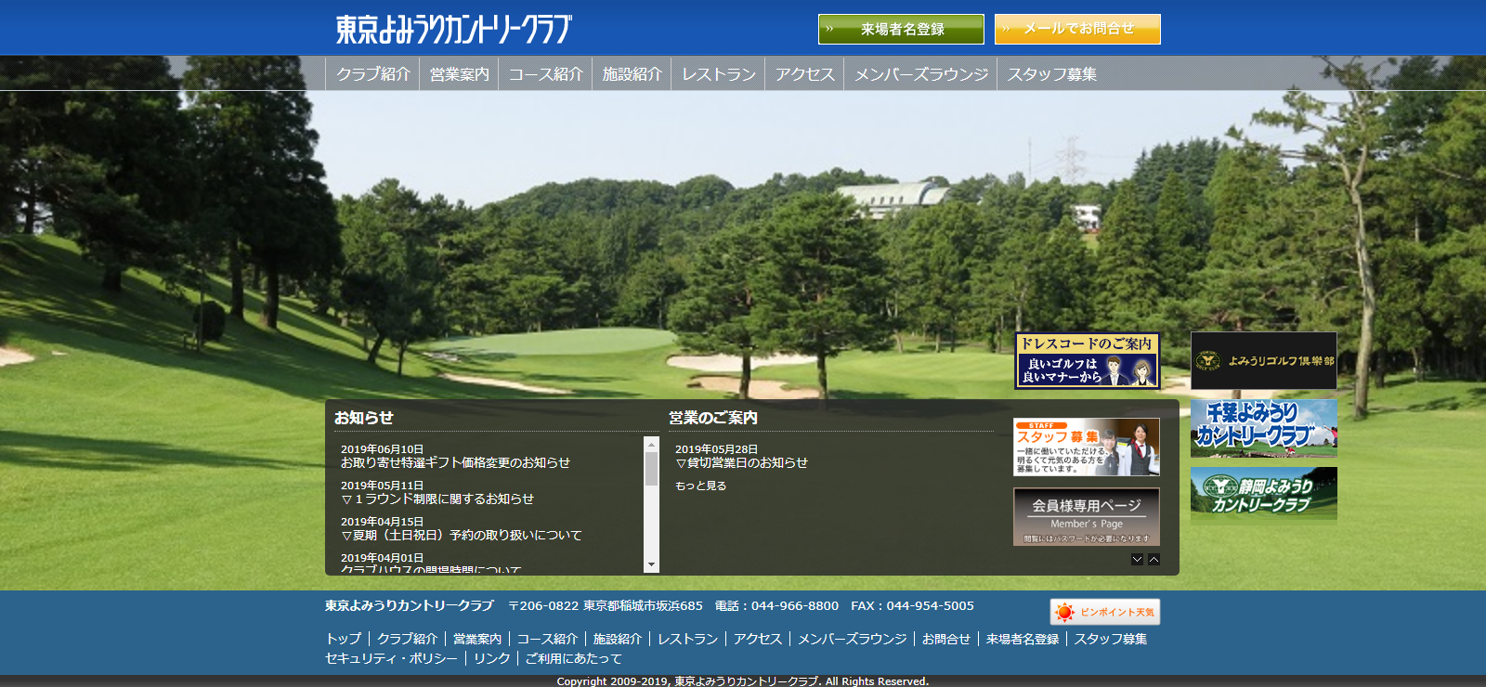1486x687 pixels.
Task: Click the お知らせ section heading
Action: click(364, 418)
